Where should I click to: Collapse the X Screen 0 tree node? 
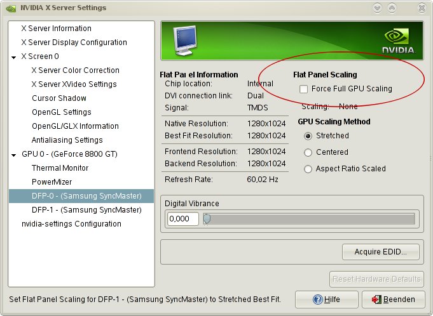[x=14, y=57]
